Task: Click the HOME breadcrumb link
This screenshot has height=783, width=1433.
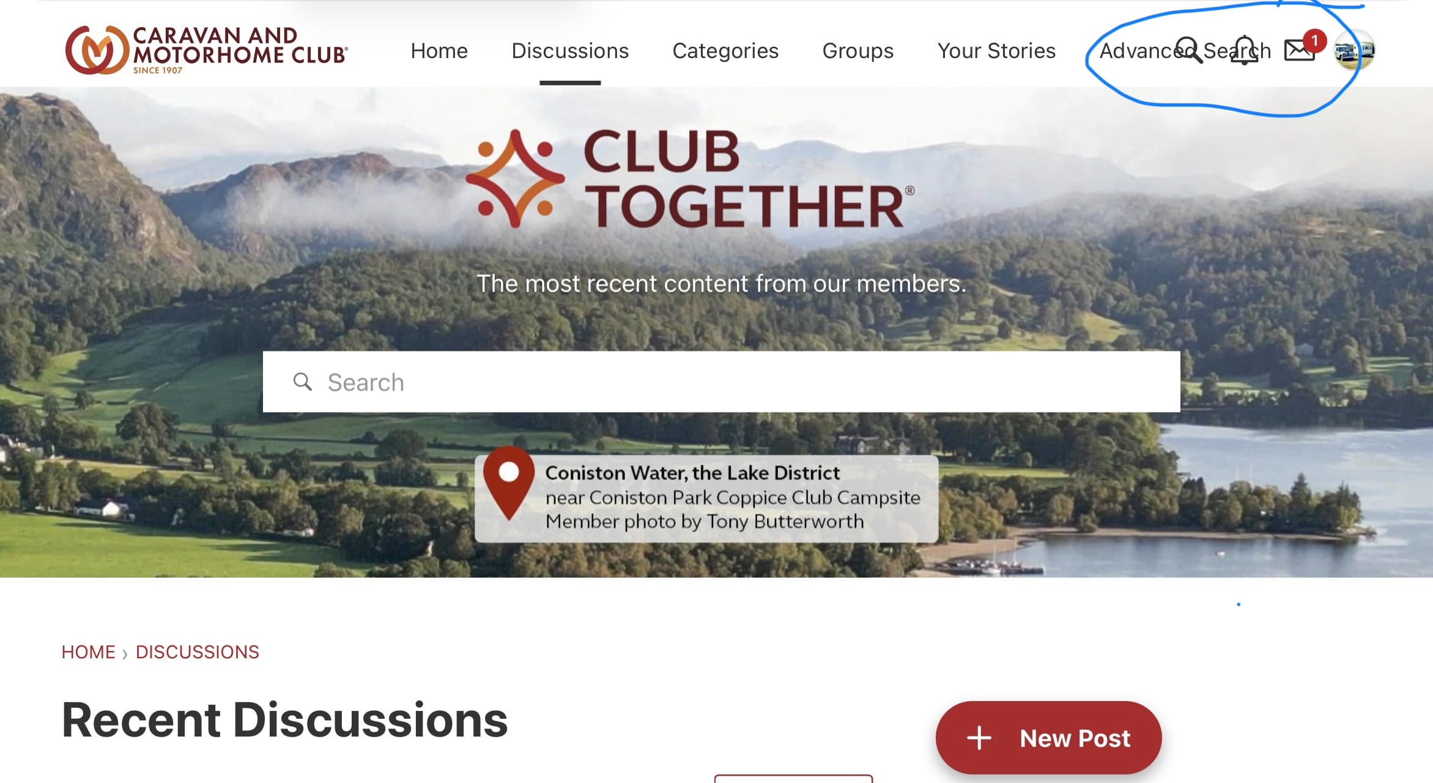Action: pyautogui.click(x=88, y=652)
